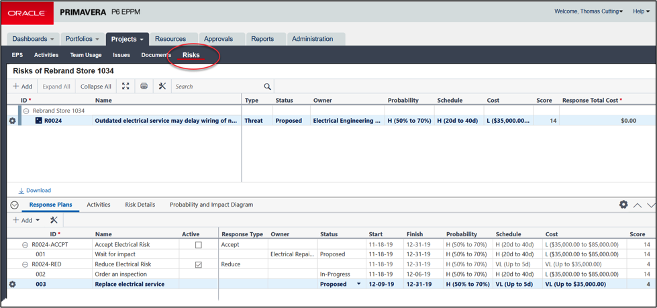Select the 'Replace electrical service' row name
The image size is (657, 308).
click(x=130, y=284)
